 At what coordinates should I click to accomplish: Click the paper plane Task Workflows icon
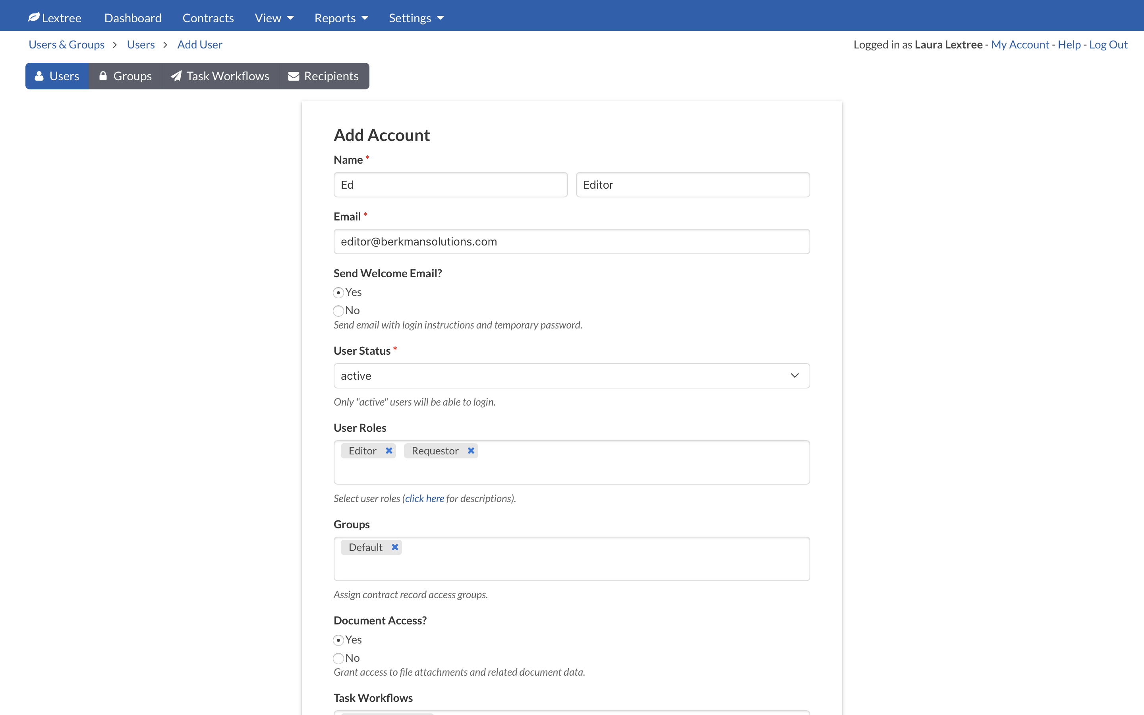pos(176,75)
